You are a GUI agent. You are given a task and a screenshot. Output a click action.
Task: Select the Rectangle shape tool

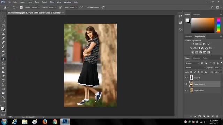click(x=3, y=89)
